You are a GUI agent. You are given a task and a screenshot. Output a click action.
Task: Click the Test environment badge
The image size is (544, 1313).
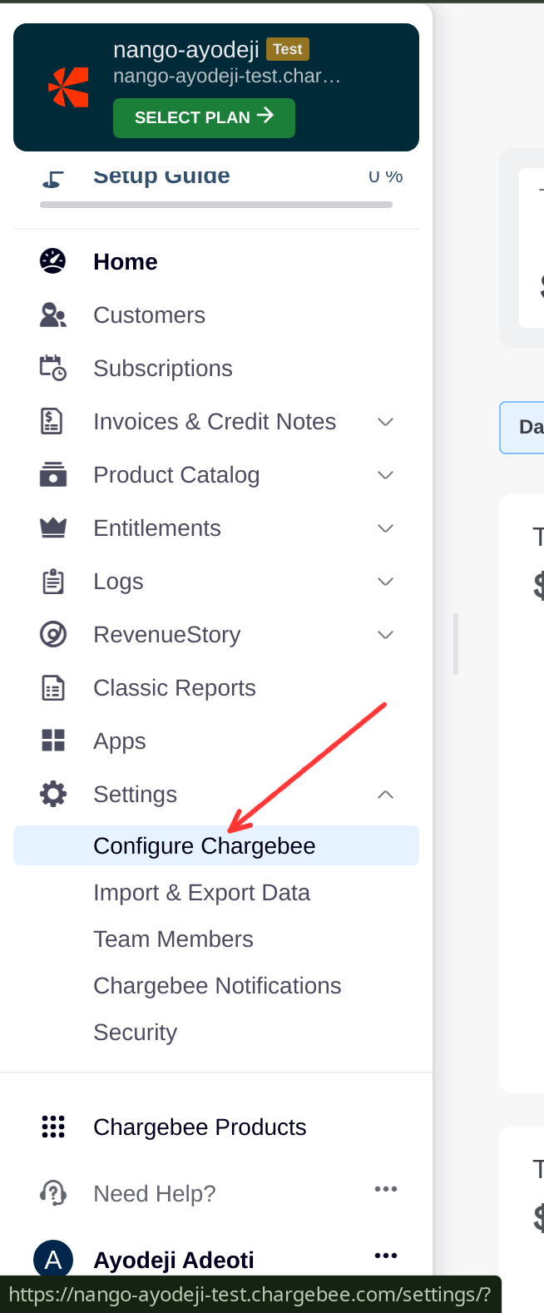pyautogui.click(x=287, y=49)
